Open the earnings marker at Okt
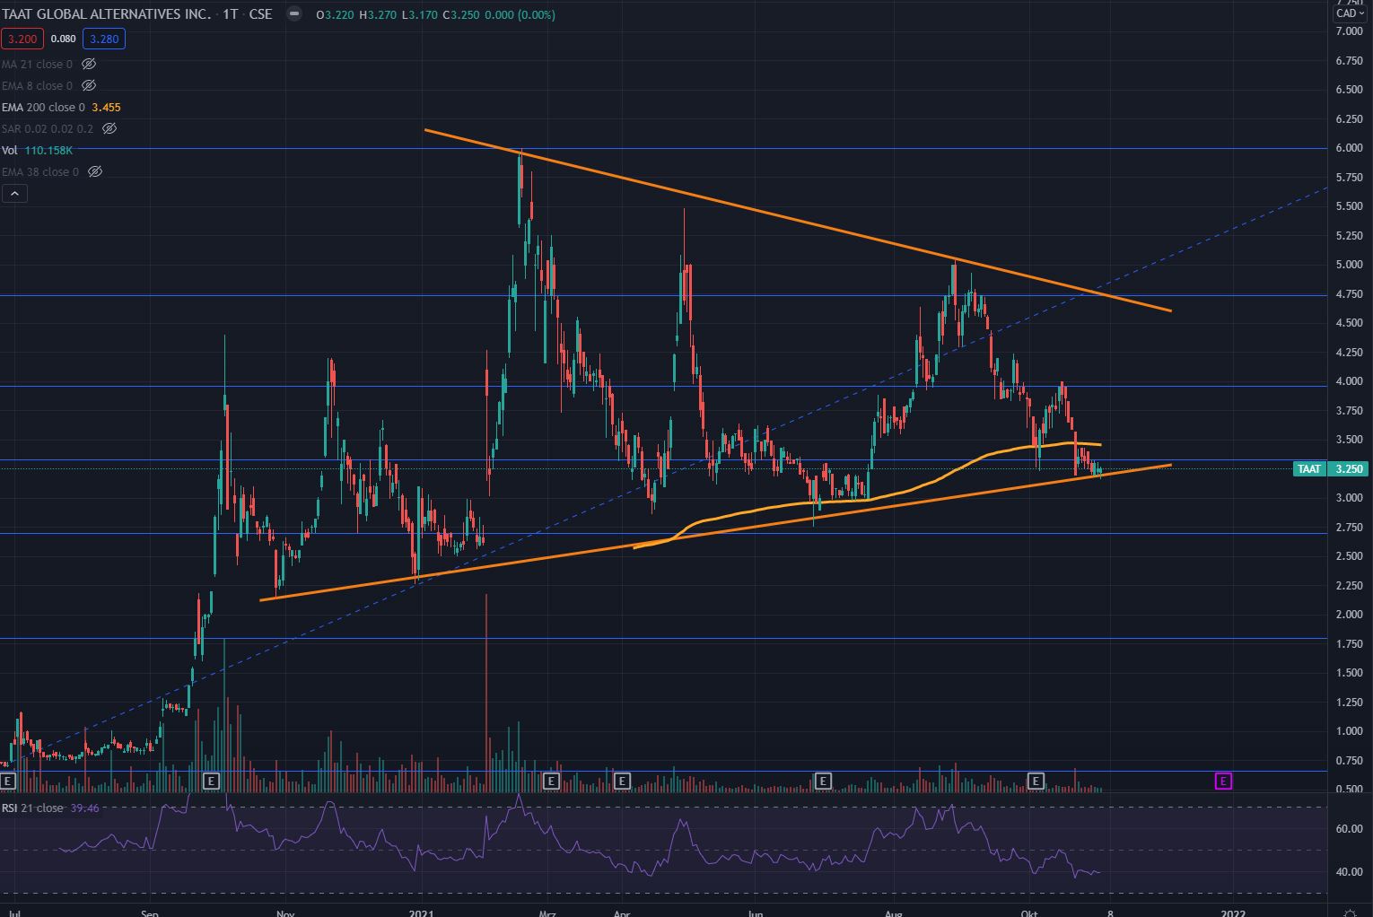The width and height of the screenshot is (1373, 917). click(x=1036, y=782)
